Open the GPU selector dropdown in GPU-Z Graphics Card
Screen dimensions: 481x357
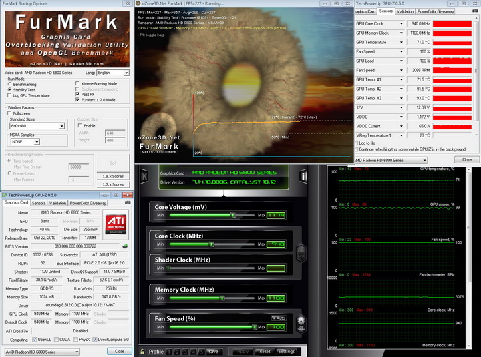pos(42,352)
